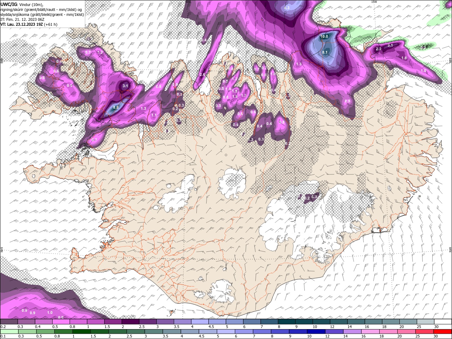The height and width of the screenshot is (339, 452).
Task: Click the white Mýrdalsjökull glacier near the south coast
Action: point(221,291)
